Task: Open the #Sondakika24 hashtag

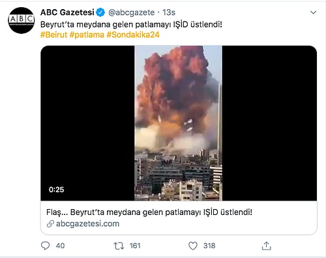Action: [133, 35]
